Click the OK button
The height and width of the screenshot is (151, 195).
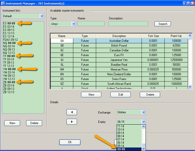[70, 142]
